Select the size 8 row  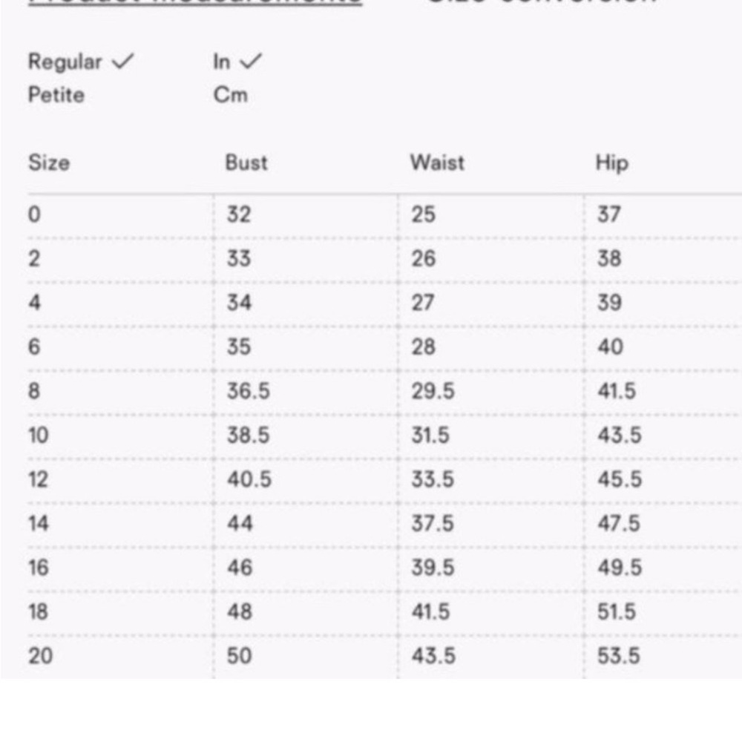point(384,392)
